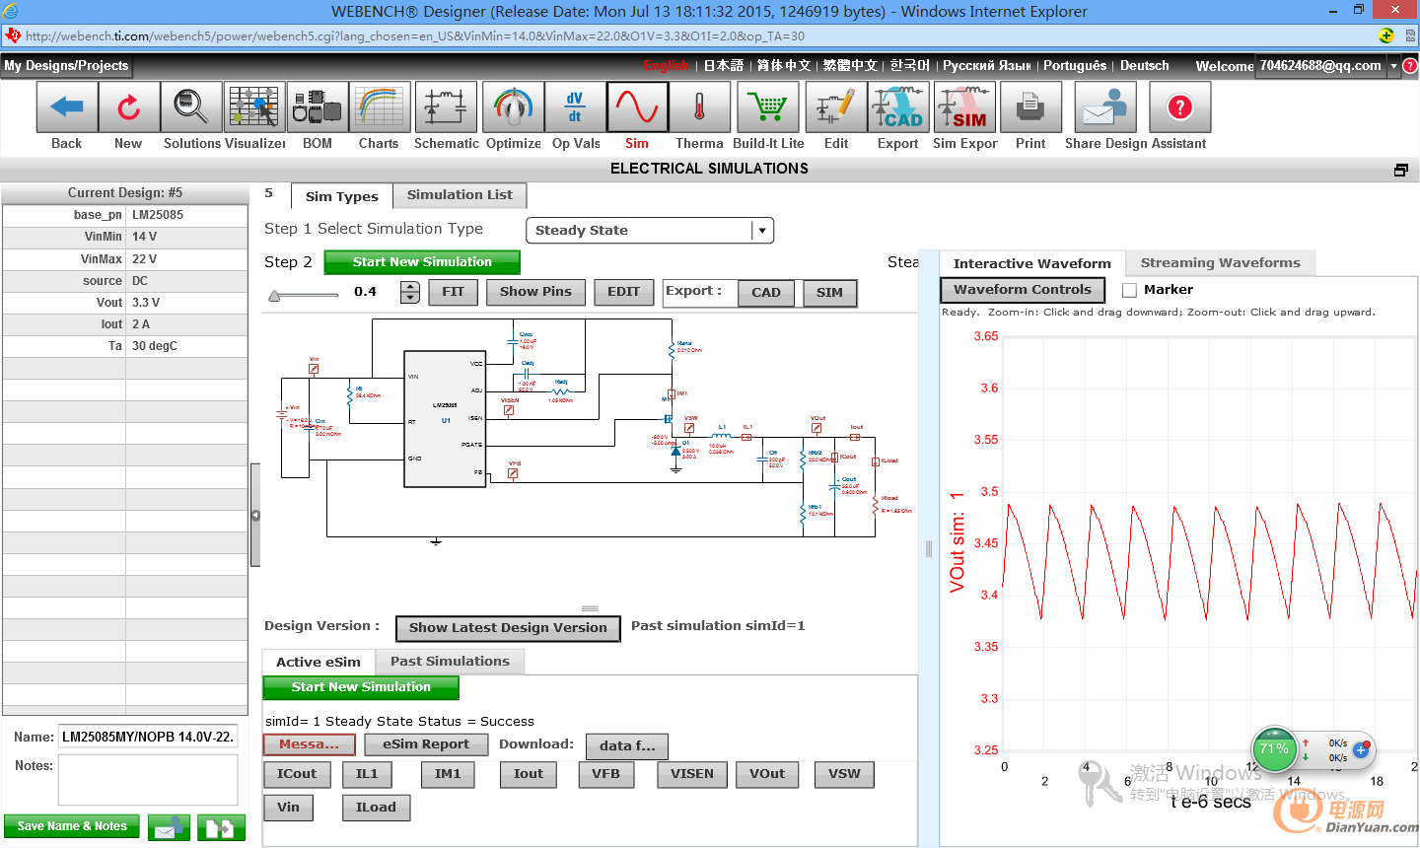Click the Waveform Controls button
The height and width of the screenshot is (848, 1420).
pos(1023,290)
